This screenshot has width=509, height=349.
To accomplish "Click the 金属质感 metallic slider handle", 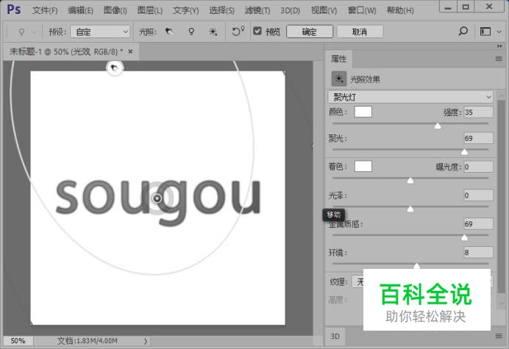I will [465, 238].
